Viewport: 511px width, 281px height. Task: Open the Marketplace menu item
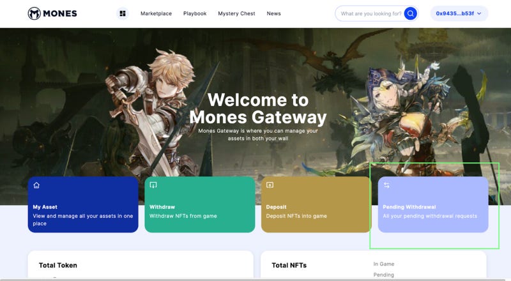pyautogui.click(x=156, y=13)
